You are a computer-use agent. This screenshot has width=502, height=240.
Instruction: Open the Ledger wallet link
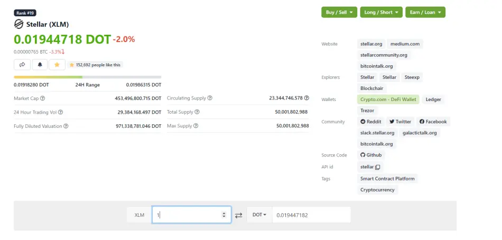point(433,99)
